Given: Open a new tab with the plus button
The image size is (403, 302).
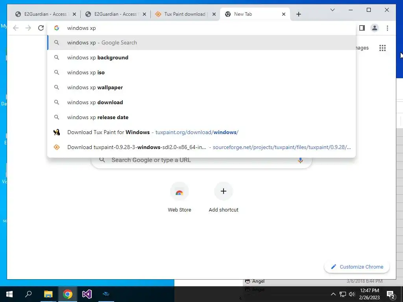Looking at the screenshot, I should tap(298, 14).
